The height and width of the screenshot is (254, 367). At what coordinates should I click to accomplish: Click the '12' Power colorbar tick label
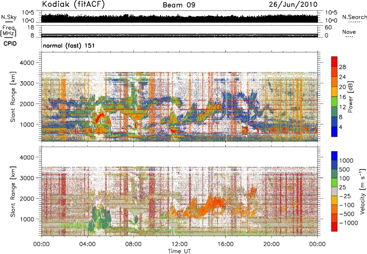(342, 107)
